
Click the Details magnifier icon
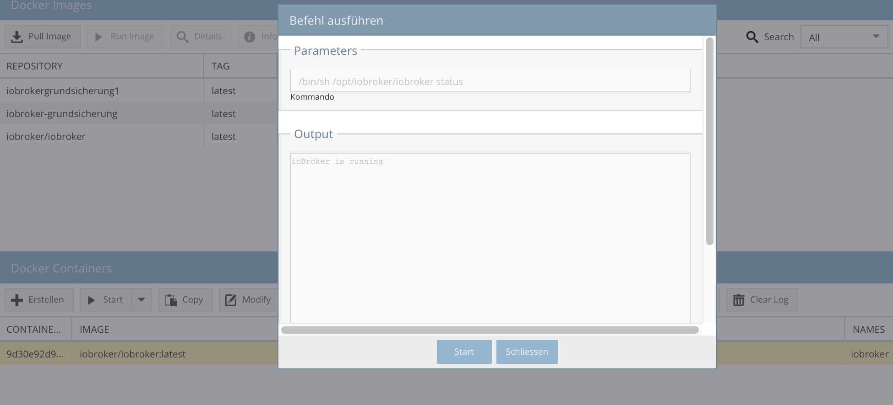coord(182,37)
